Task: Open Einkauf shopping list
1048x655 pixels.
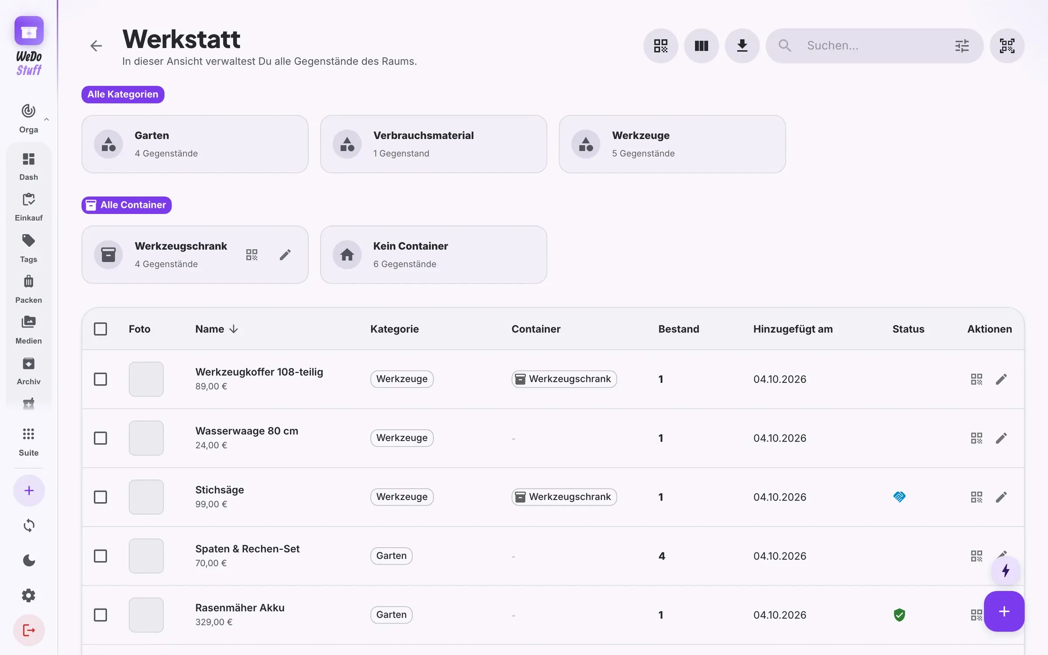Action: click(28, 207)
